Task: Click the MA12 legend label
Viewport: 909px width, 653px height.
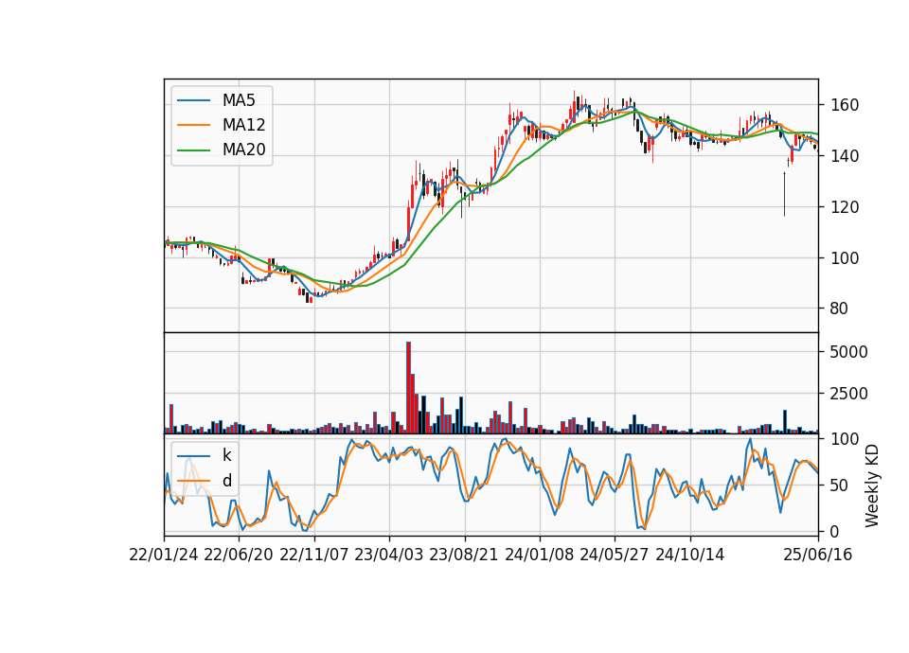Action: [243, 125]
